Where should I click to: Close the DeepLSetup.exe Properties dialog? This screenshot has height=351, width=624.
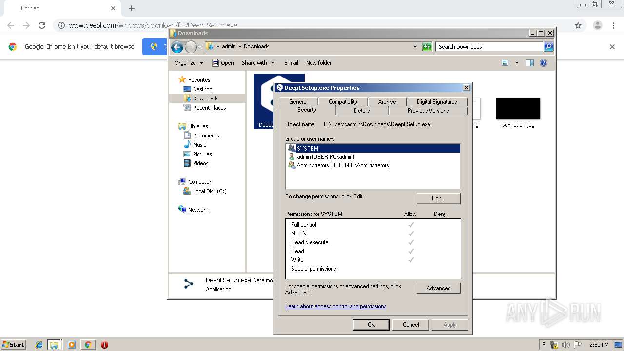[x=466, y=88]
